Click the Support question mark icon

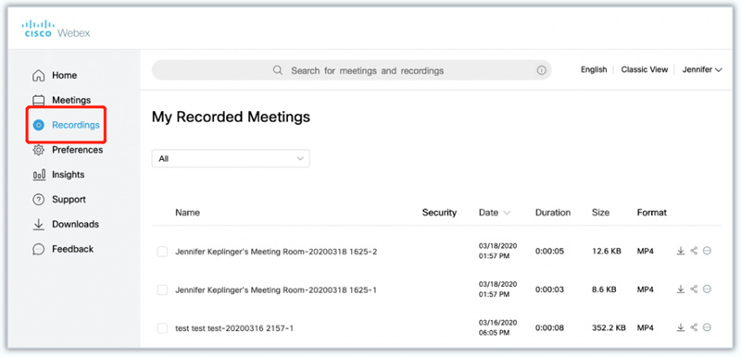tap(38, 200)
